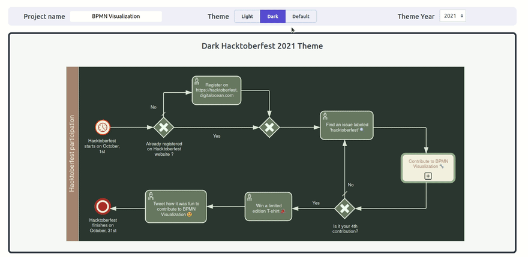The width and height of the screenshot is (528, 257).
Task: Click the merging gateway after Register task
Action: pos(269,128)
